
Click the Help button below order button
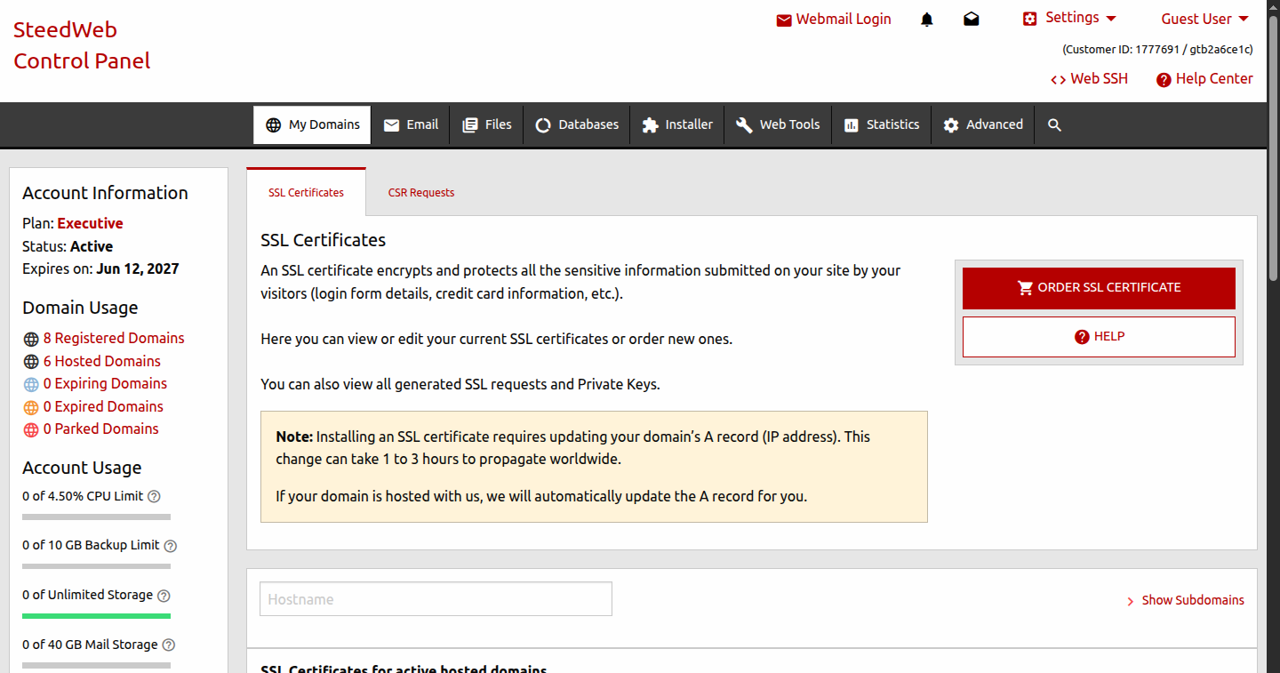pyautogui.click(x=1099, y=337)
